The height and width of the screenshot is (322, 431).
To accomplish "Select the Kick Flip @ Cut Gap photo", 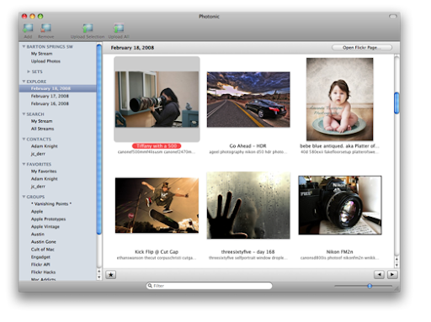I will [157, 205].
